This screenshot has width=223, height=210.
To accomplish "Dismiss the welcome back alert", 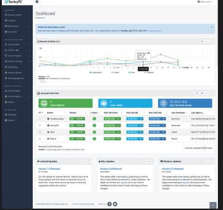I will tap(212, 27).
